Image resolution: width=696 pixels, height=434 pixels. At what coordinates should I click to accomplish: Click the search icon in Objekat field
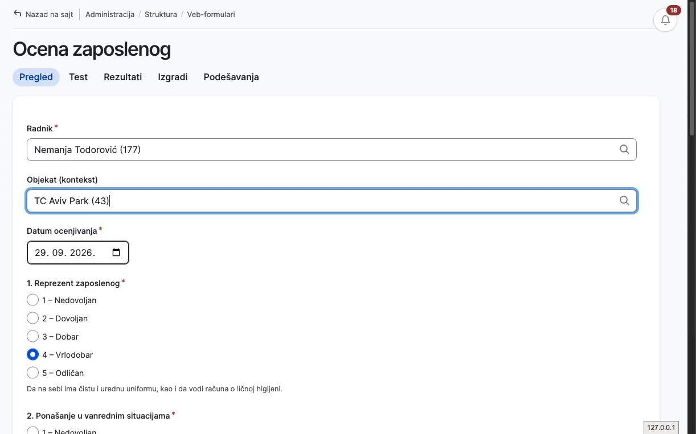(x=624, y=201)
